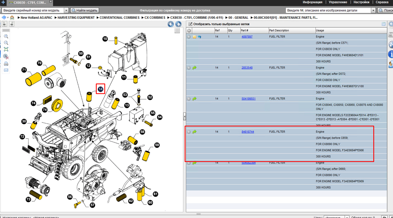The width and height of the screenshot is (393, 218).
Task: Select callout 30 in the diagram
Action: 24,121
